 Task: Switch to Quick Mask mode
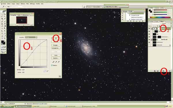(x=5, y=47)
